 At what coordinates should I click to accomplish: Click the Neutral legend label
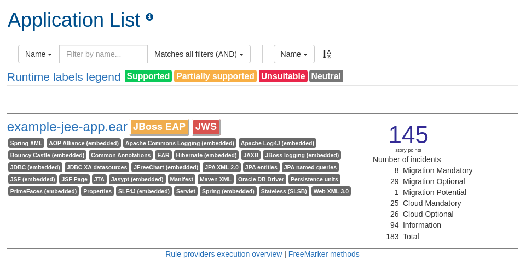pos(326,76)
